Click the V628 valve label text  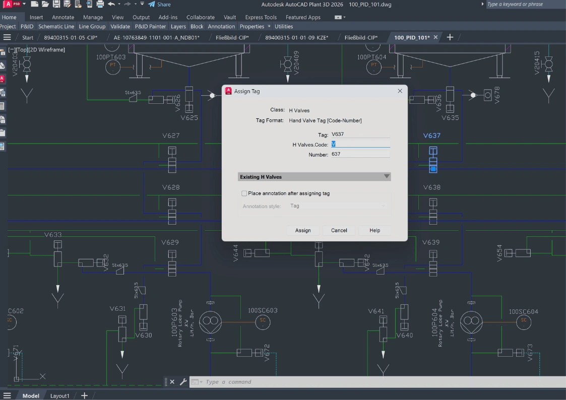tap(171, 187)
